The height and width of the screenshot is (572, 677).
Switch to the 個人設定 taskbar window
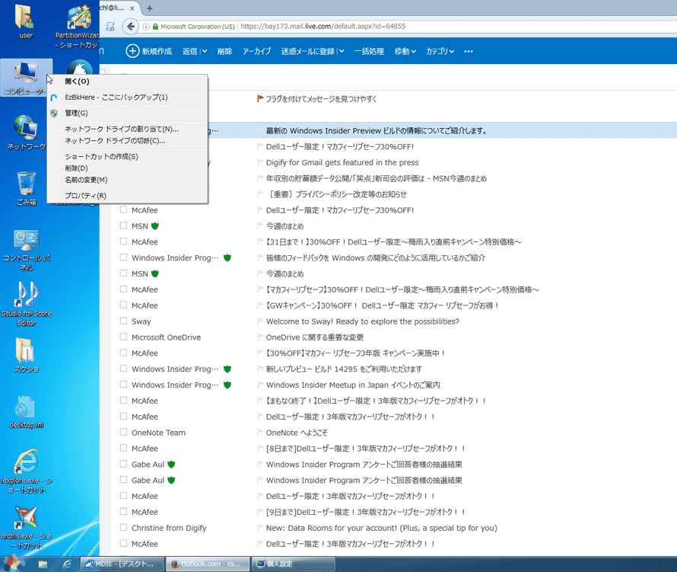point(293,564)
